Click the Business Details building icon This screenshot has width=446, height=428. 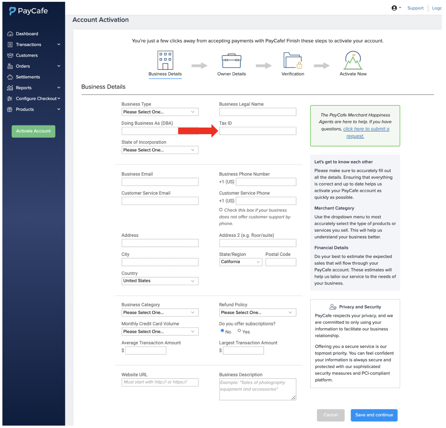165,60
